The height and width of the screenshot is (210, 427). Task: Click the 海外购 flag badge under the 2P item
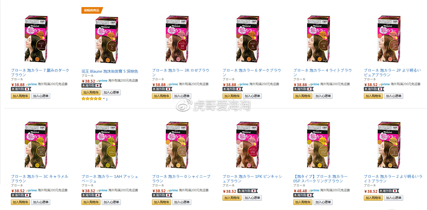point(374,89)
